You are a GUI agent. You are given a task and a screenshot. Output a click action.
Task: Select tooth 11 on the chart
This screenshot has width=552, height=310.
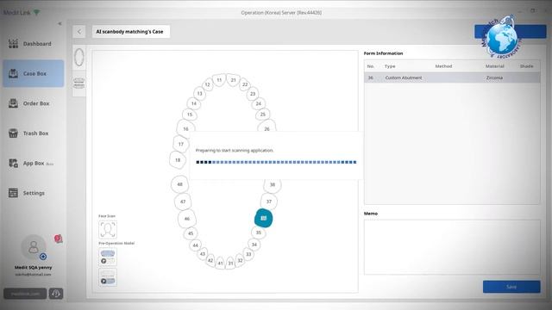tap(219, 80)
